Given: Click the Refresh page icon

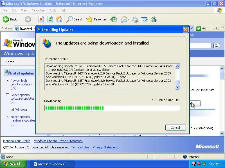Looking at the screenshot, I should click(x=50, y=19).
